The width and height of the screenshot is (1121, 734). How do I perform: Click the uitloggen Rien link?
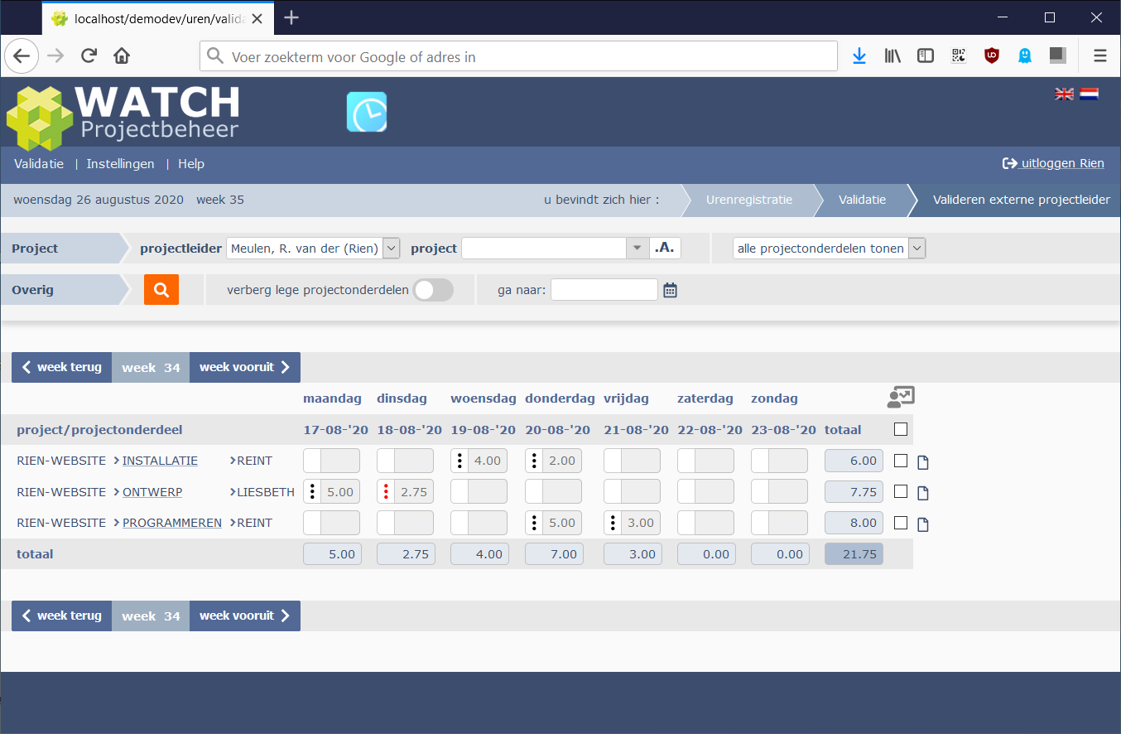click(x=1053, y=164)
